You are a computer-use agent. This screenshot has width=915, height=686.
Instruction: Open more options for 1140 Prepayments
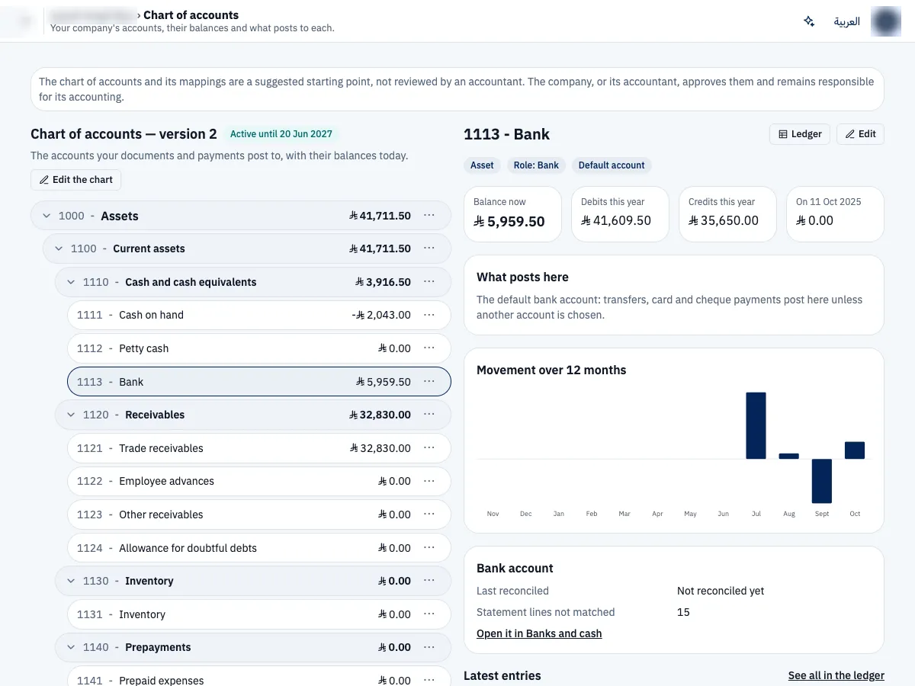click(429, 647)
